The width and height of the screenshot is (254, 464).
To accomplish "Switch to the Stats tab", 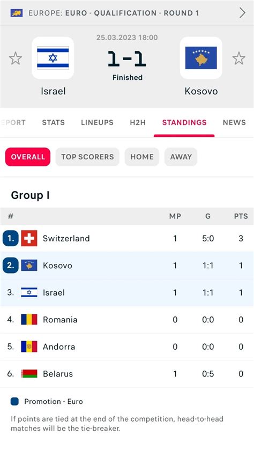I will click(53, 122).
